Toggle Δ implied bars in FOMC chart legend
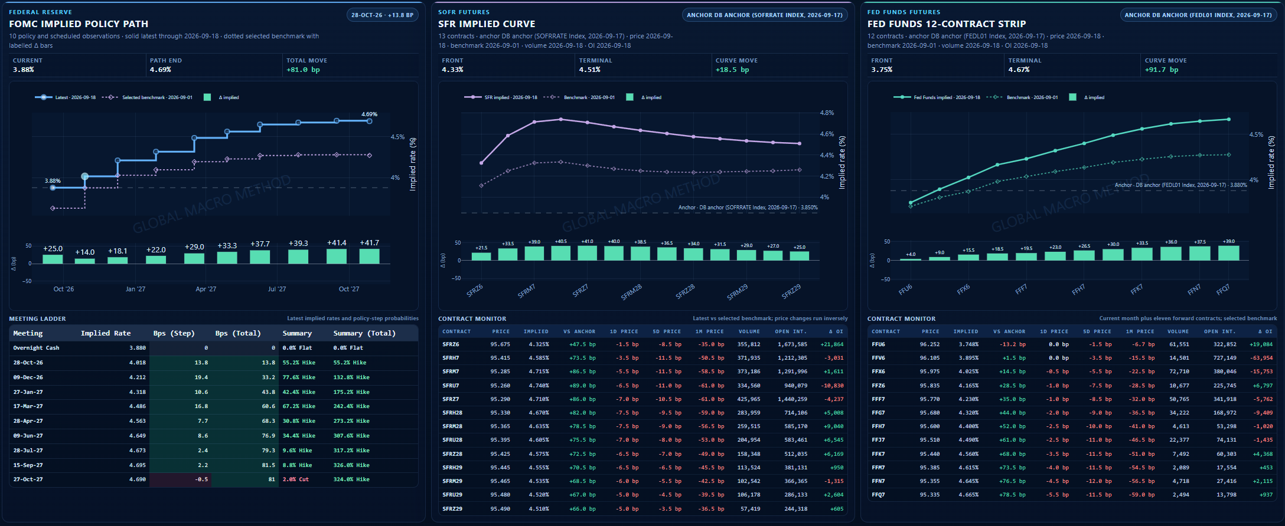This screenshot has height=526, width=1285. click(207, 97)
